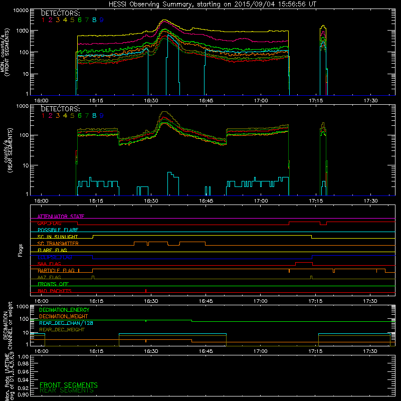The height and width of the screenshot is (401, 401).
Task: Select the BAD_PACKETS flag label
Action: click(x=55, y=291)
